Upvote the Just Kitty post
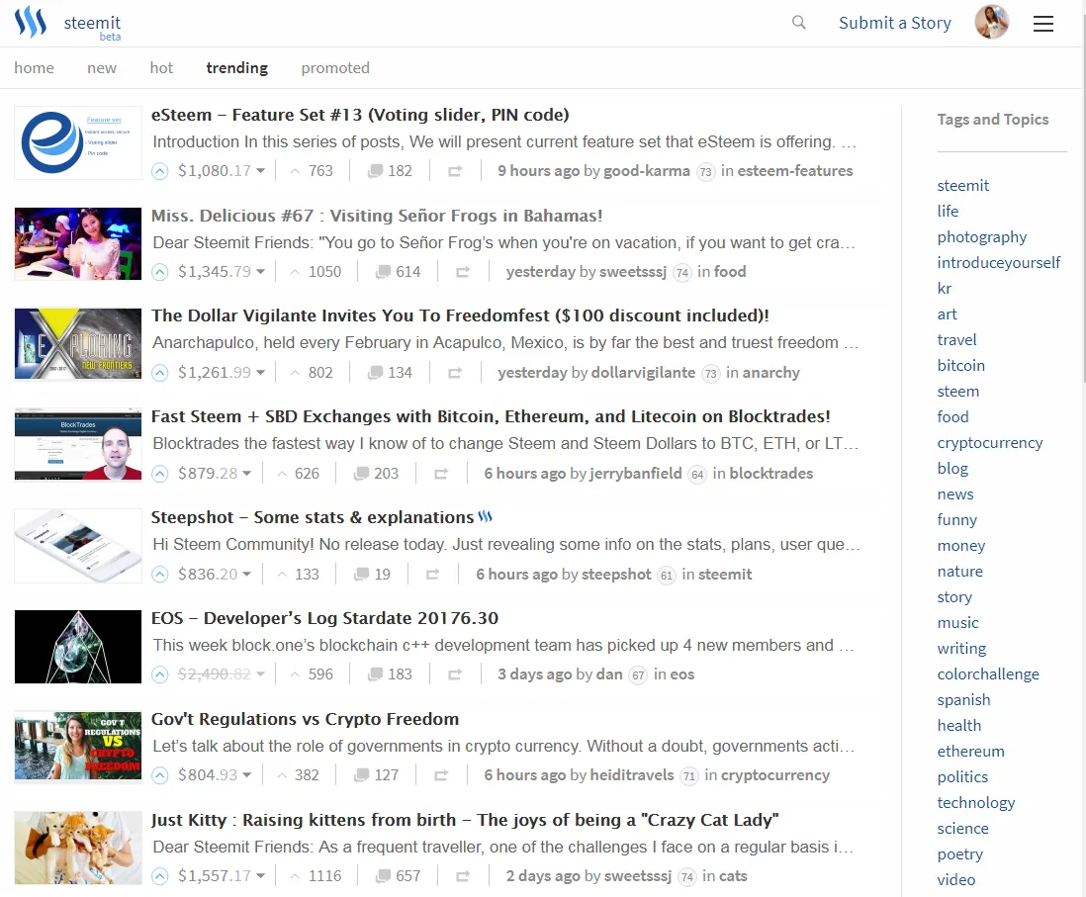The width and height of the screenshot is (1086, 897). click(160, 876)
